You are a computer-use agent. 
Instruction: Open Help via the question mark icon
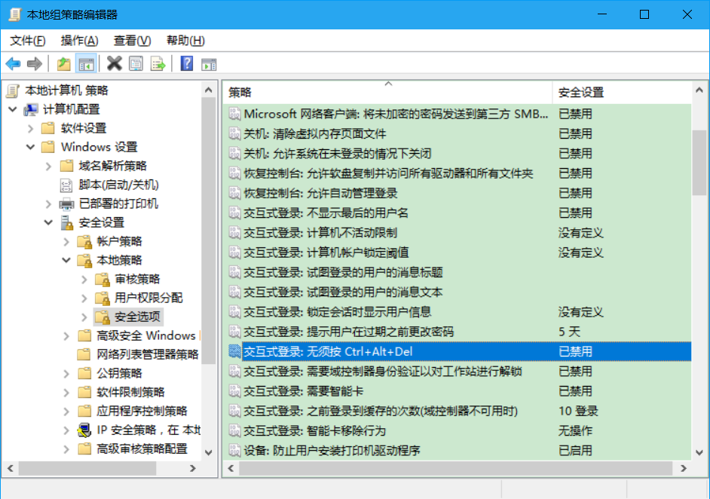point(187,64)
